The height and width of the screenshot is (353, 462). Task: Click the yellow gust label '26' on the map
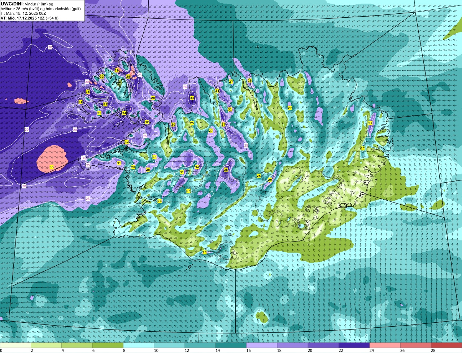[188, 191]
